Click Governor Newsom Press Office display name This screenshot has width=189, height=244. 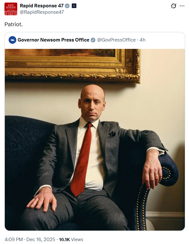[53, 40]
